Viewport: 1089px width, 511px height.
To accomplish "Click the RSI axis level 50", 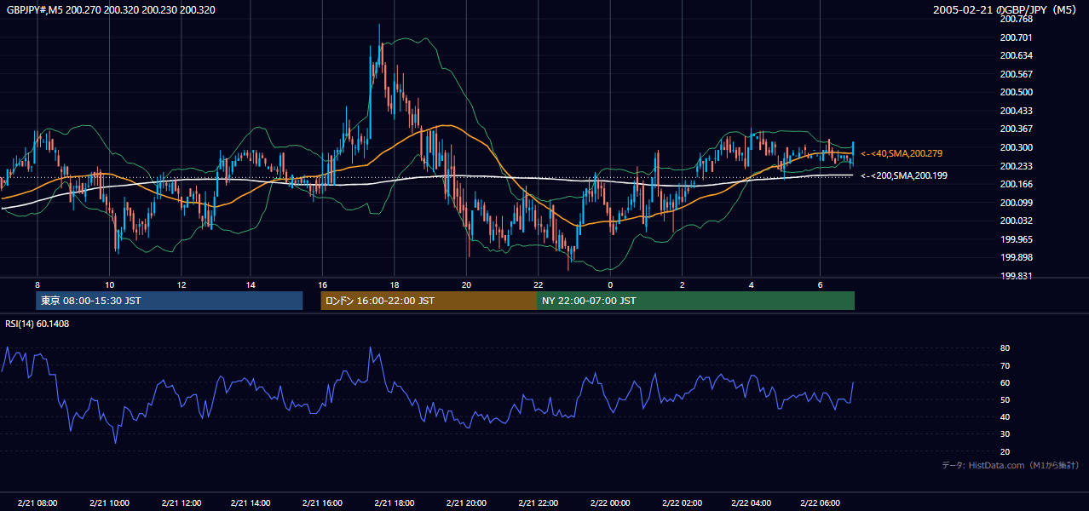I will [1005, 399].
